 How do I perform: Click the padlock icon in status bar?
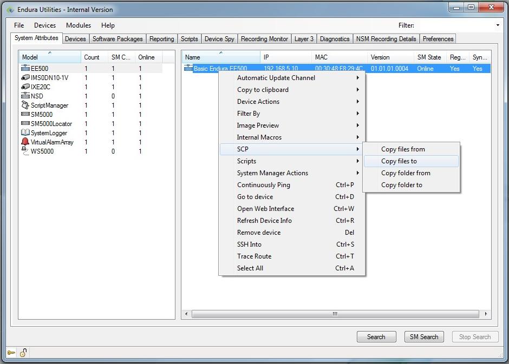(x=23, y=353)
